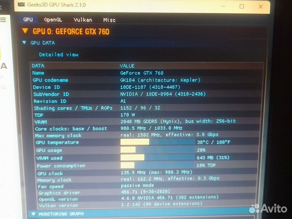Click the GPU temperature progress bar
Viewport: 292px width, 219px height.
[157, 142]
